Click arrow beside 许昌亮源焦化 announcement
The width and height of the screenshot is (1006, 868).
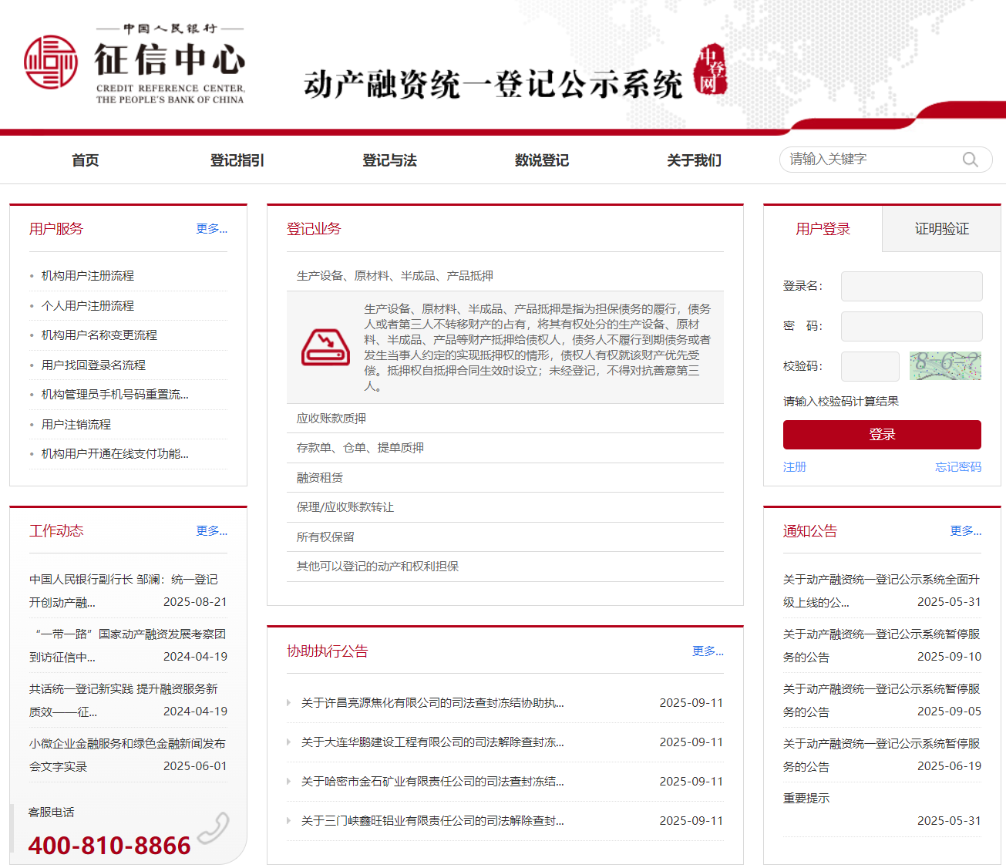click(x=289, y=703)
